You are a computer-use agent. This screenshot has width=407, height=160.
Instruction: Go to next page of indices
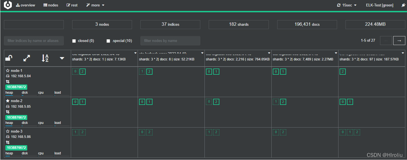[x=399, y=41]
